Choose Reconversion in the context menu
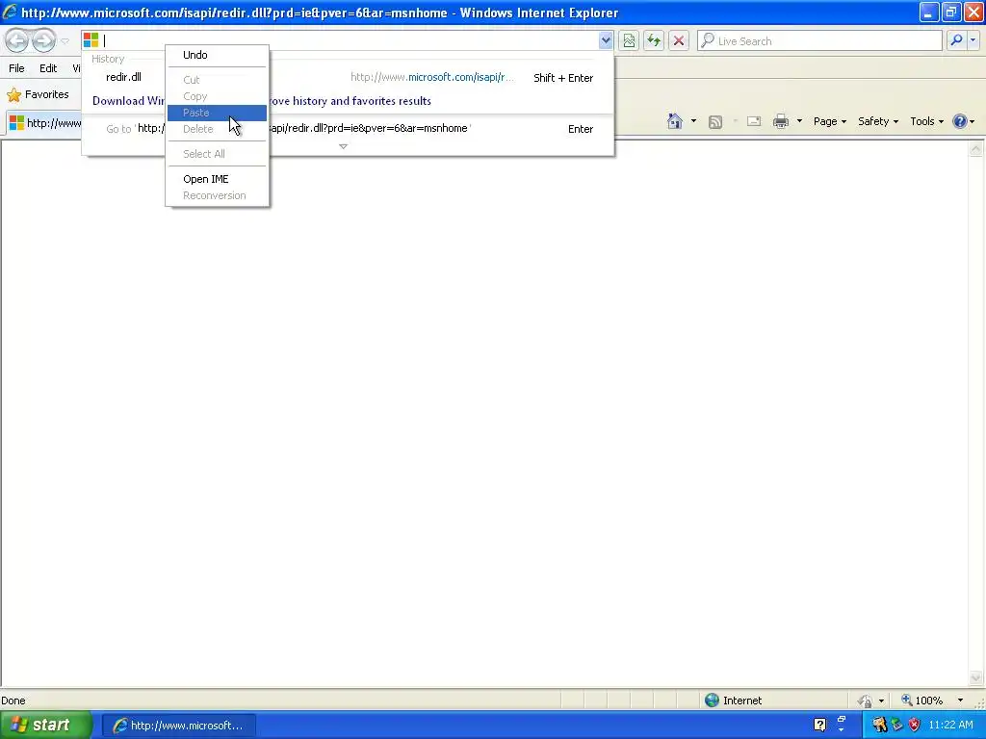 click(x=217, y=195)
